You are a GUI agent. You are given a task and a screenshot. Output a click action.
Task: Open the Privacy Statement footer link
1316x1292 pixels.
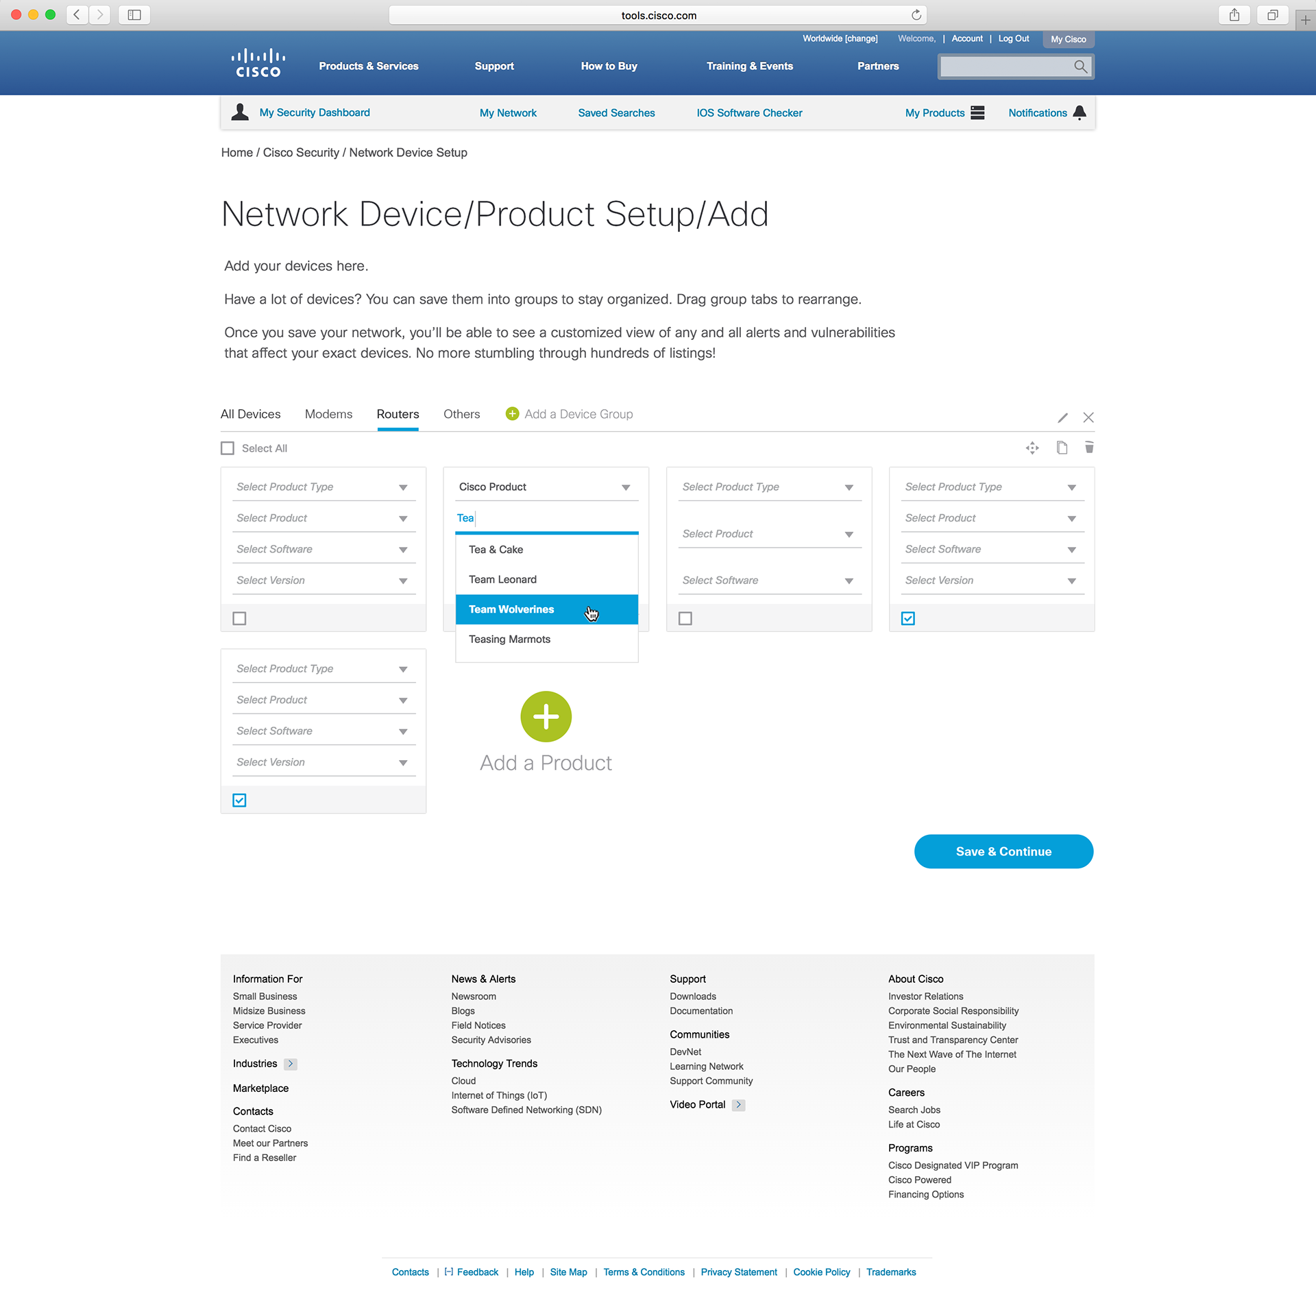739,1272
